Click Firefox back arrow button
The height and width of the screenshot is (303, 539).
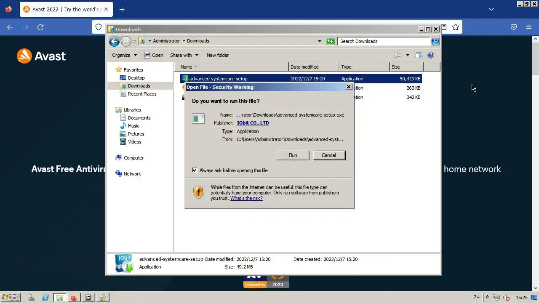pyautogui.click(x=10, y=27)
